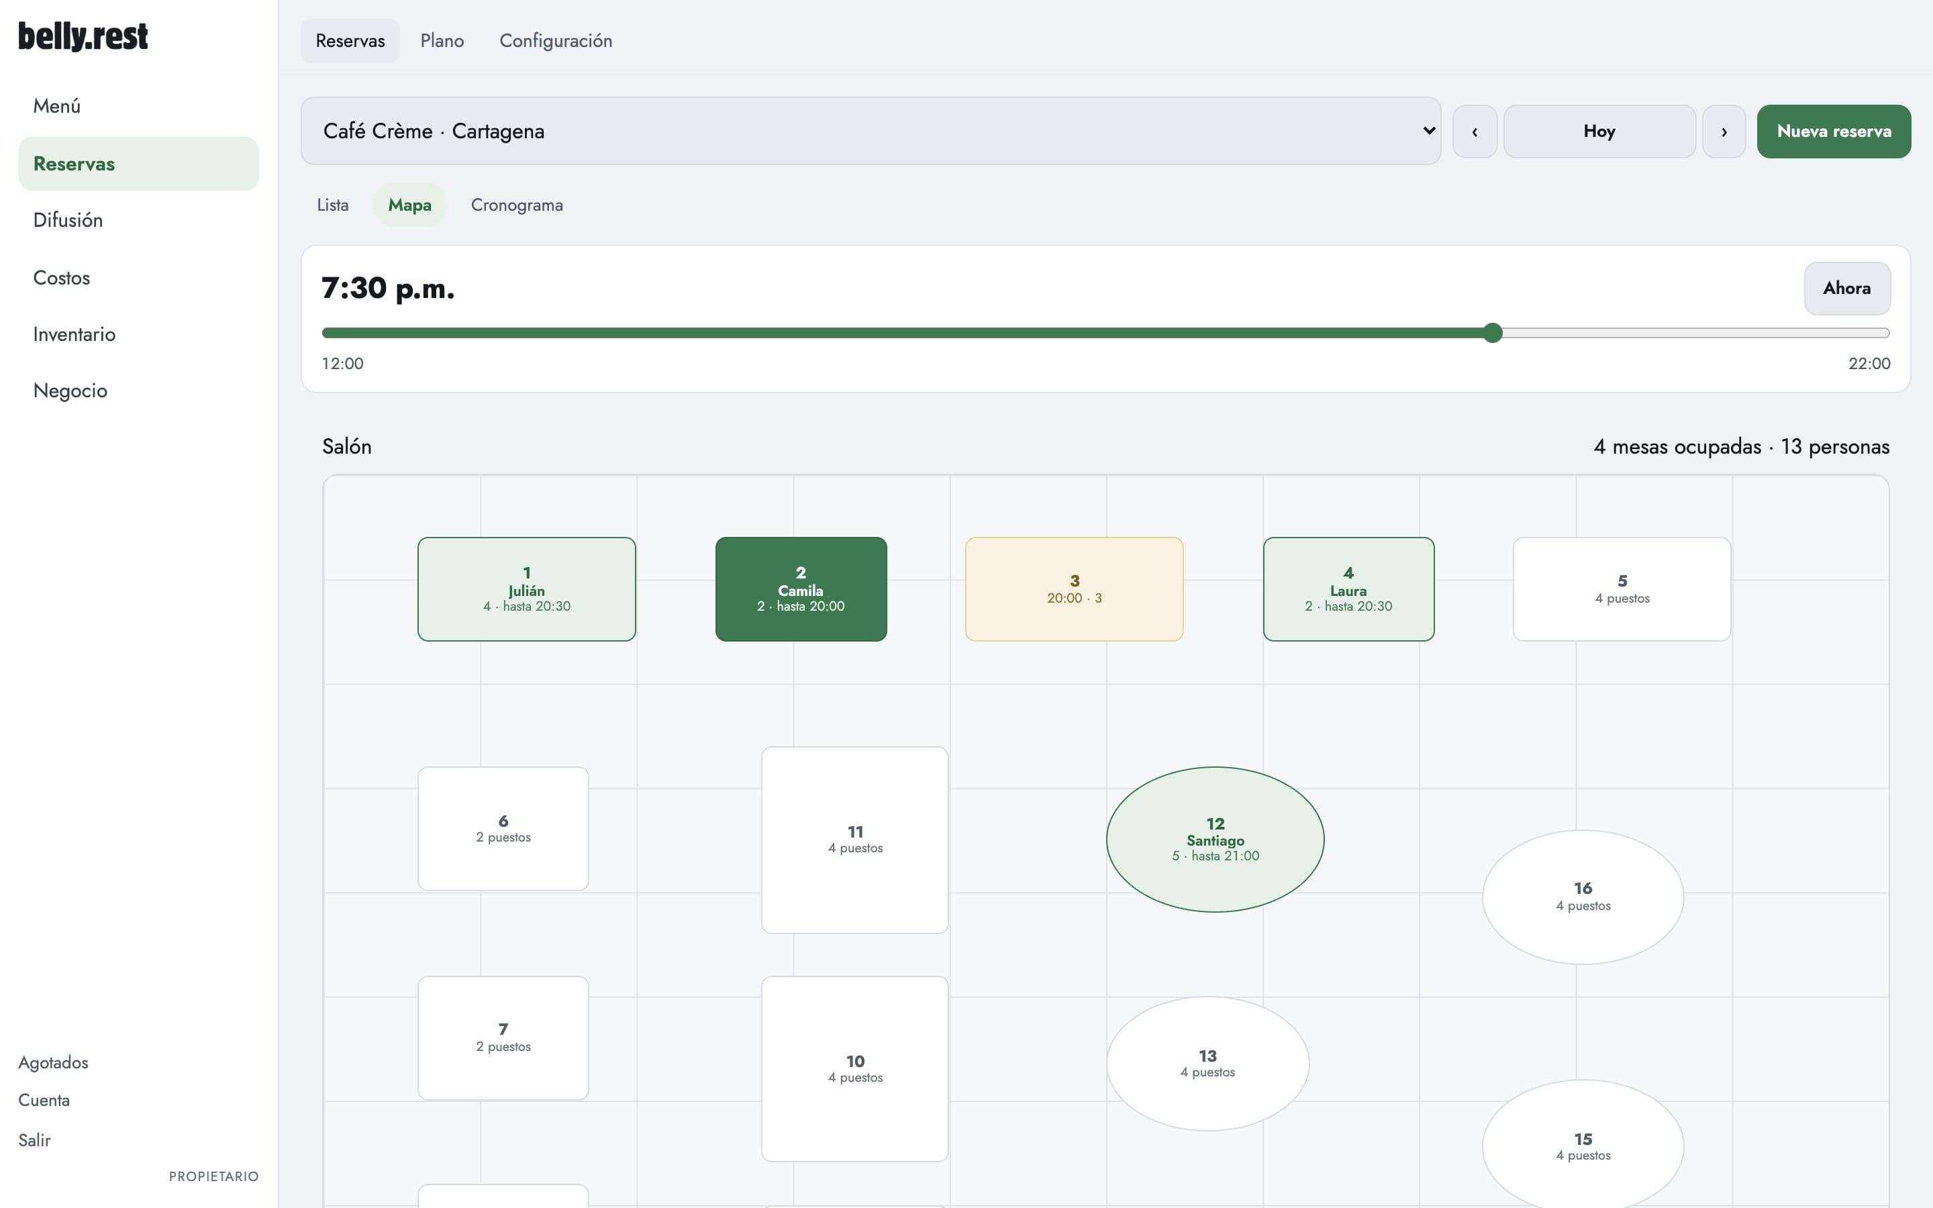This screenshot has height=1208, width=1933.
Task: Select the Cronograma view
Action: tap(517, 205)
